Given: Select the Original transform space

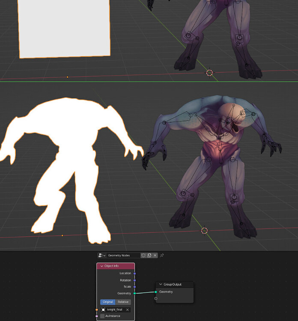Looking at the screenshot, I should click(108, 302).
